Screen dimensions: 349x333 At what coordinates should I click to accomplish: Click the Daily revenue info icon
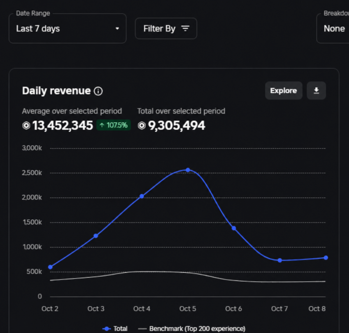(x=98, y=91)
